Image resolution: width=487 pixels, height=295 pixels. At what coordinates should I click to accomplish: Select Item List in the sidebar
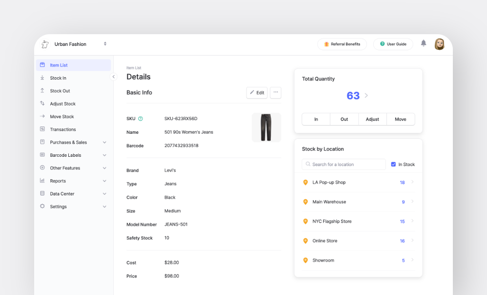coord(59,65)
